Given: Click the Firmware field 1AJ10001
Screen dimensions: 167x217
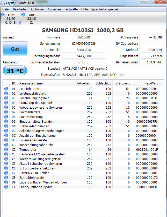Looking at the screenshot, I should 84,37.
